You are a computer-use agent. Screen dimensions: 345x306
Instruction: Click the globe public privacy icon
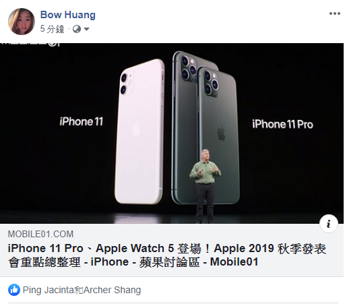(x=77, y=29)
